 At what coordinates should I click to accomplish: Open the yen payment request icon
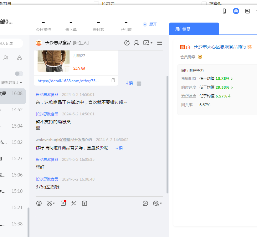point(85,203)
